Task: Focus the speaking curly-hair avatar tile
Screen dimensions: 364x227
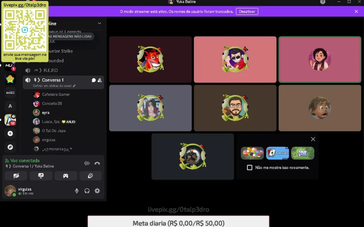Action: [x=320, y=60]
